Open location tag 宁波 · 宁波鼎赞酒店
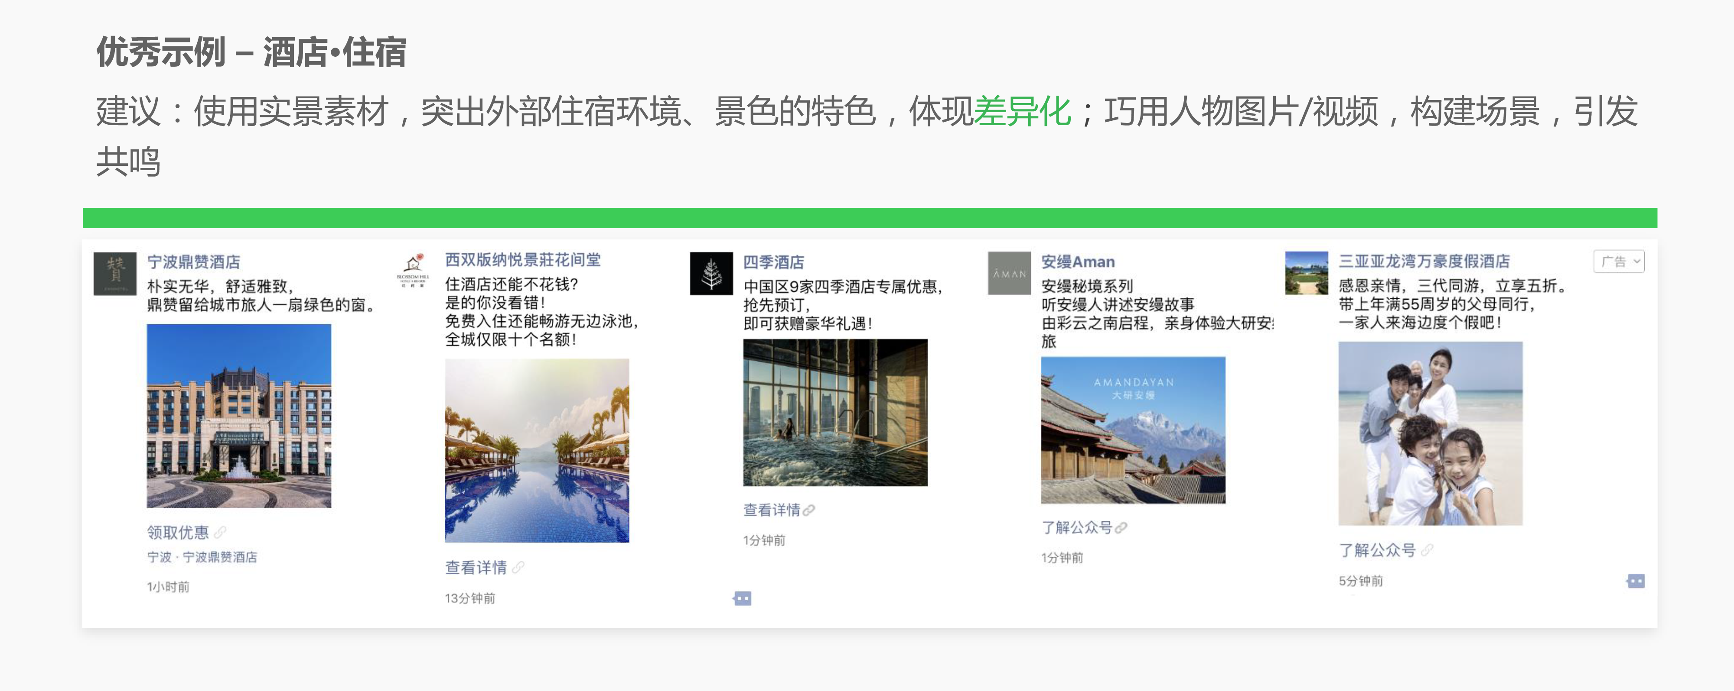The height and width of the screenshot is (691, 1734). coord(202,557)
